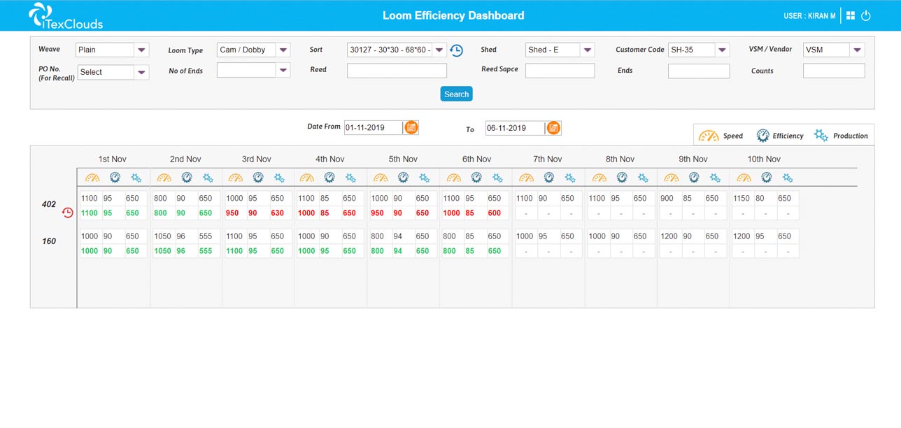Focus the Counts text field
The image size is (901, 428).
pos(833,71)
